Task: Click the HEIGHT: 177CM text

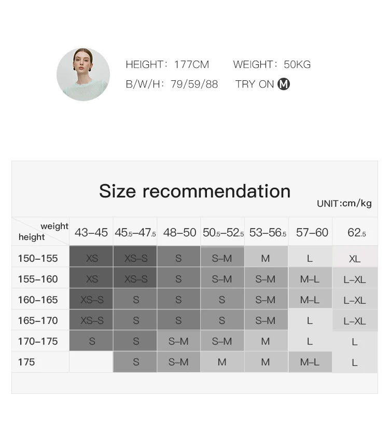Action: click(167, 65)
